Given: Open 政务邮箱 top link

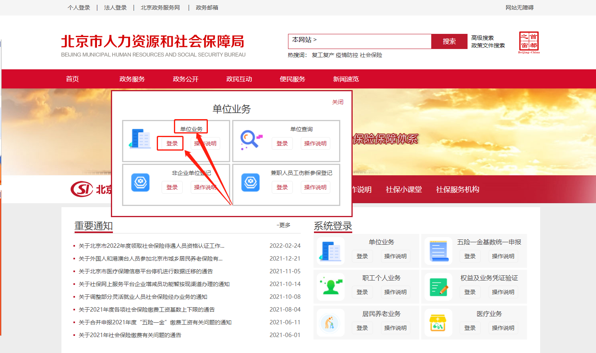Looking at the screenshot, I should [x=207, y=8].
